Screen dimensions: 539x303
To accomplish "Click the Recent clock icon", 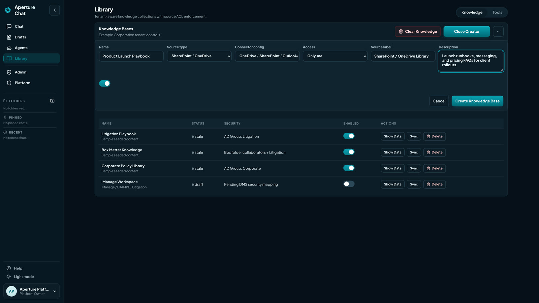I will (5, 132).
